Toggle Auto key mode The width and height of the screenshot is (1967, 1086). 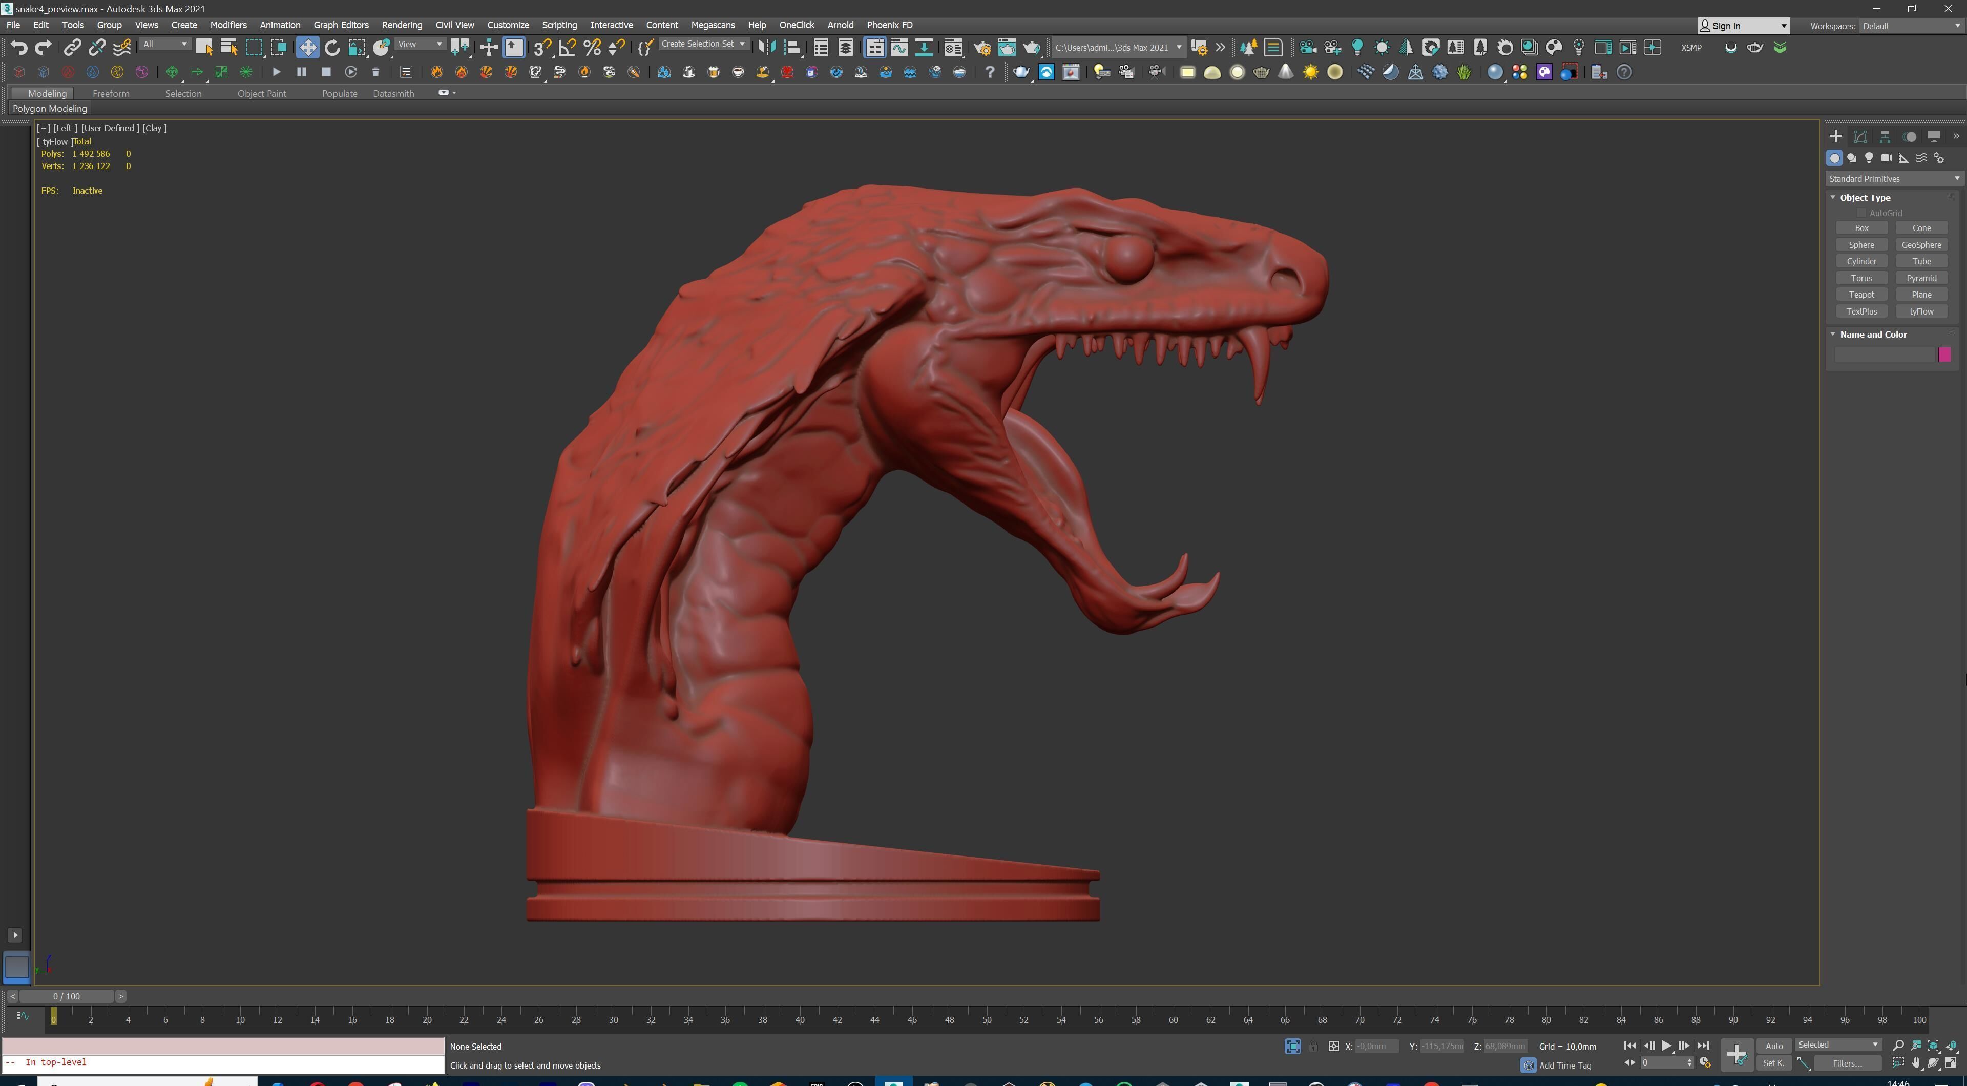tap(1774, 1046)
